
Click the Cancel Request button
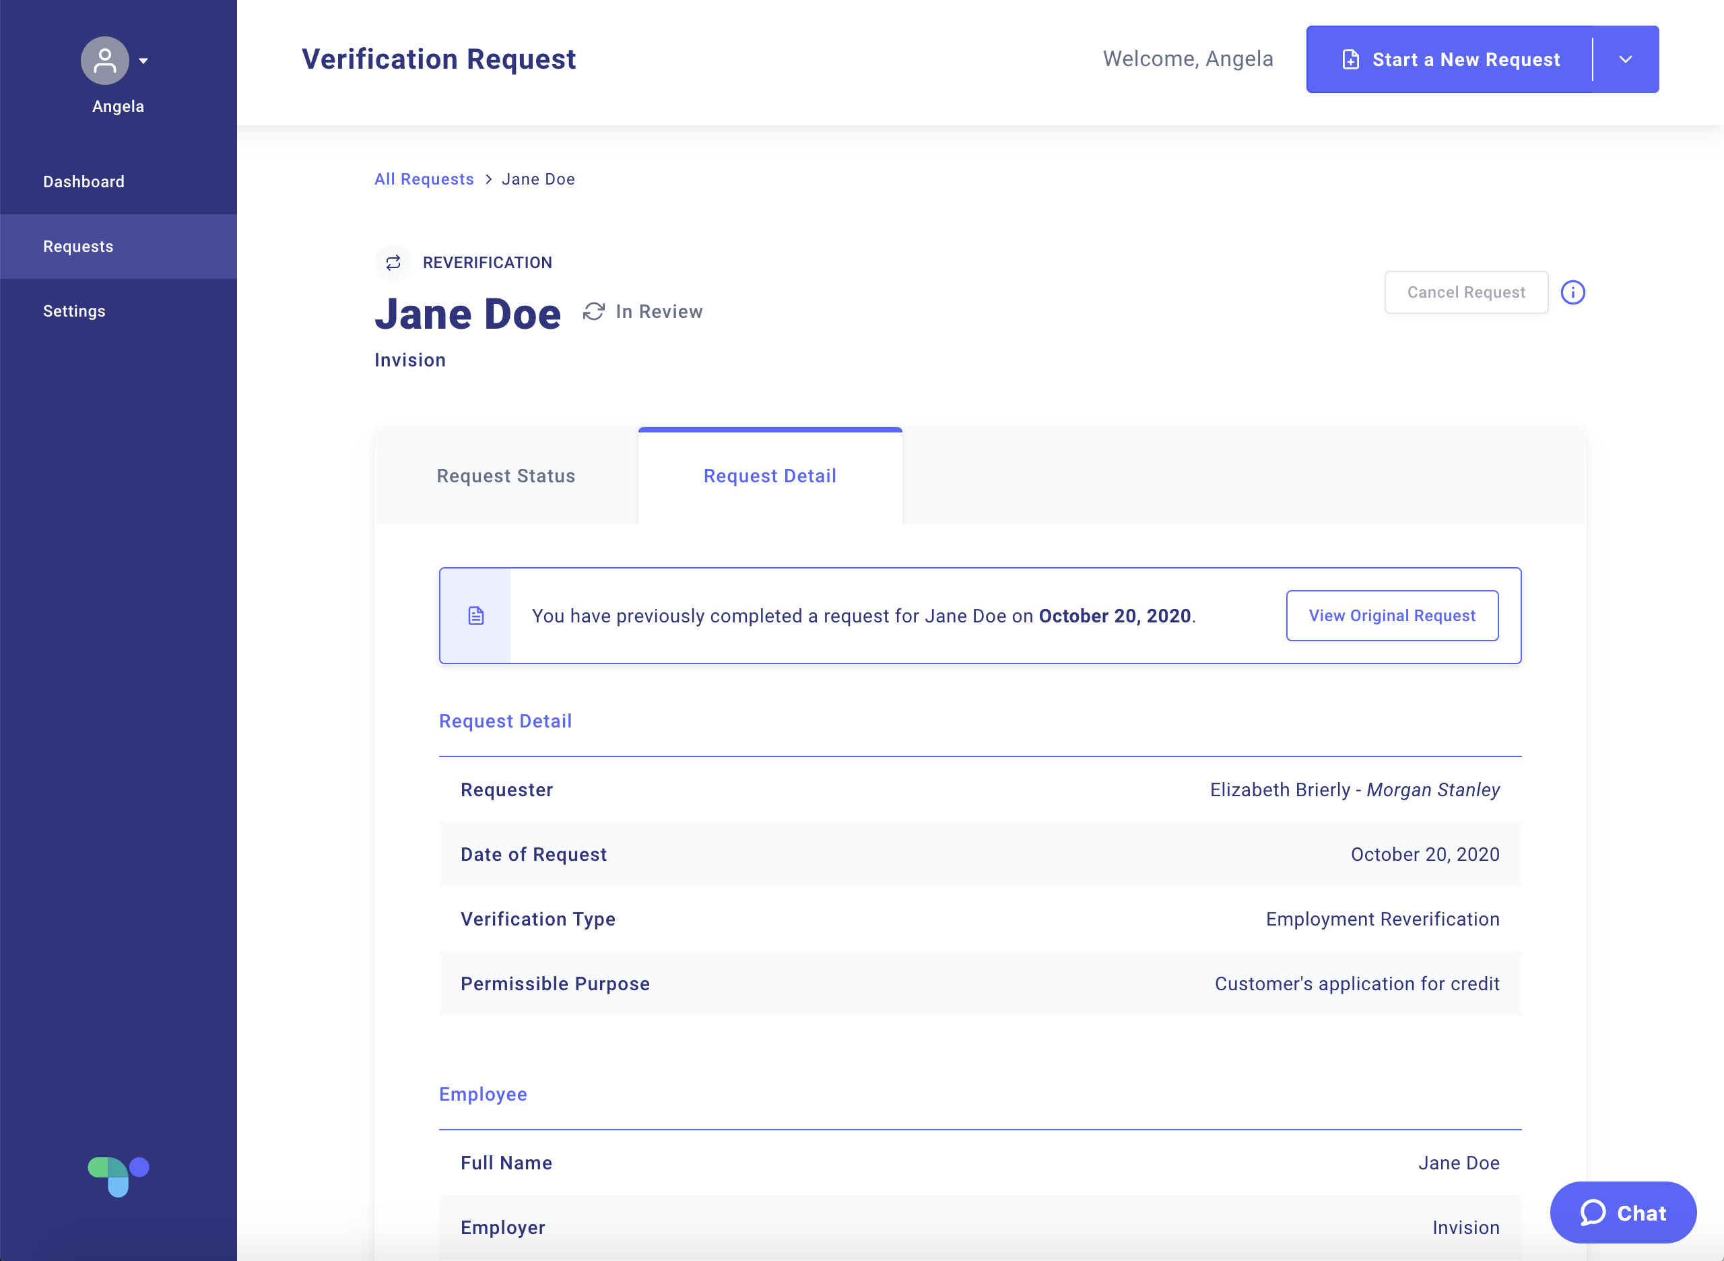tap(1465, 292)
